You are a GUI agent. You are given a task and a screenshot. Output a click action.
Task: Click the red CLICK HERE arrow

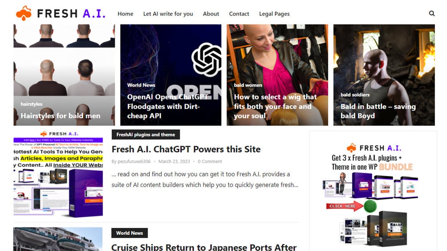[x=345, y=206]
